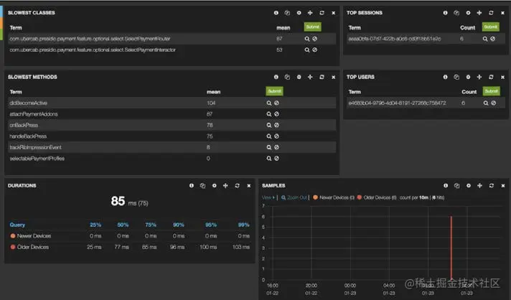
Task: Duplicate the Durations panel
Action: 202,185
